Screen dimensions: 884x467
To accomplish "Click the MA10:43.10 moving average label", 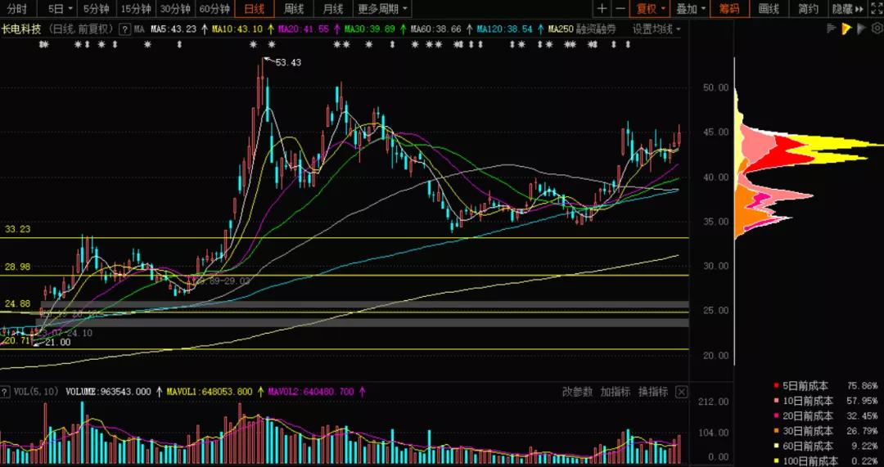I will (x=237, y=29).
